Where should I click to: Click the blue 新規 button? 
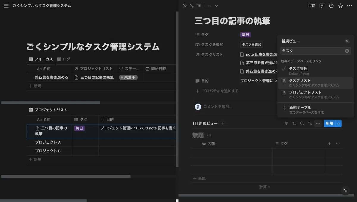pos(329,123)
